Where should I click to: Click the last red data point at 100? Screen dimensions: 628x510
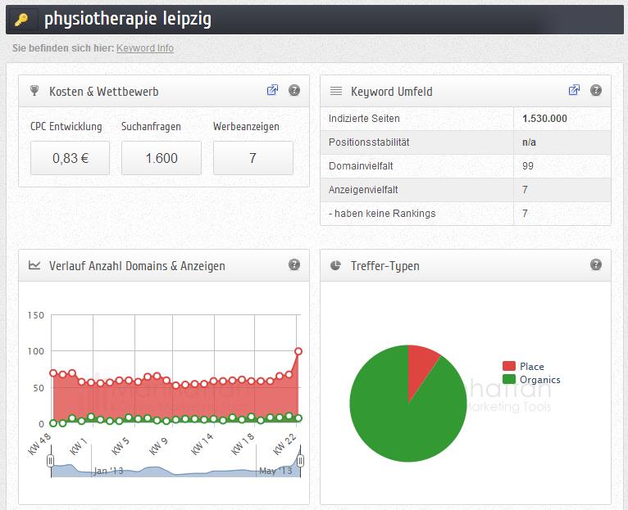pos(298,351)
